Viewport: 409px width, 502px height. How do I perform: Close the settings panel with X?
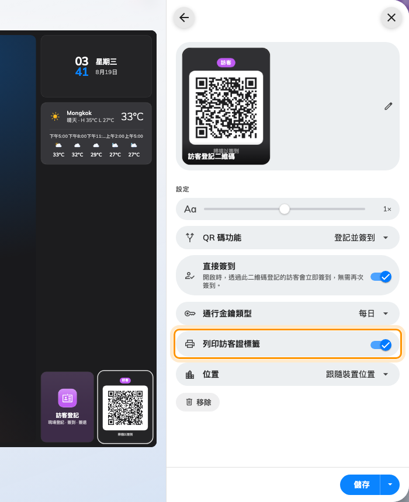[391, 18]
